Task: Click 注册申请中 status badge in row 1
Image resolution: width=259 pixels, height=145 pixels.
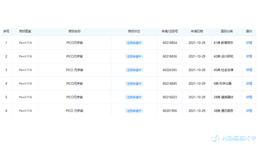Action: 134,43
